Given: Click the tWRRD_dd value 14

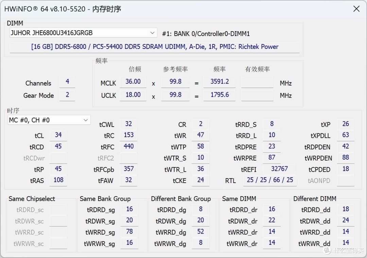Looking at the screenshot, I should coord(346,232).
